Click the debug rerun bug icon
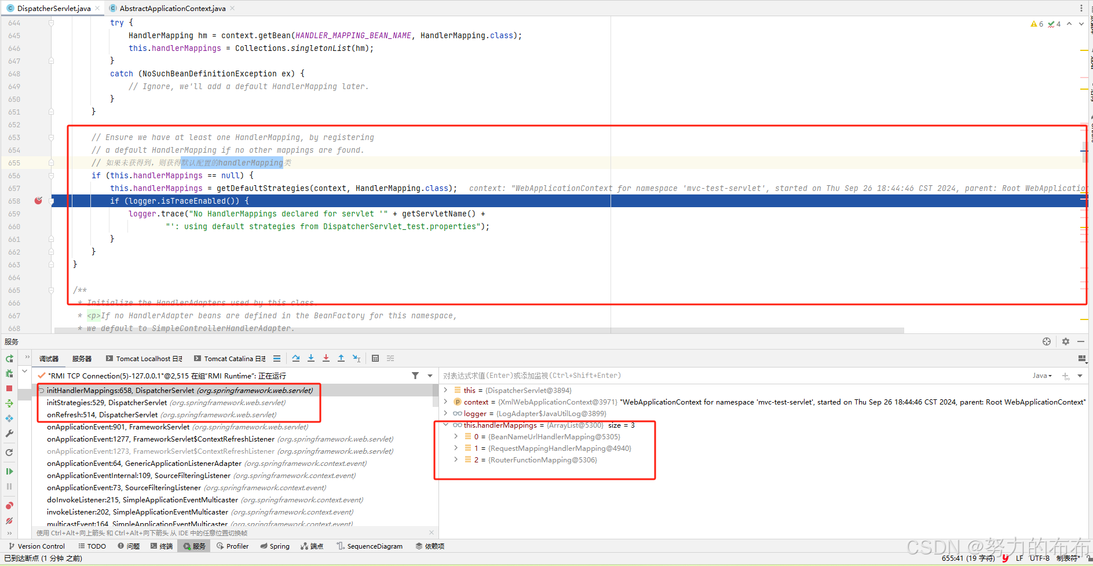The width and height of the screenshot is (1093, 566). [x=9, y=374]
